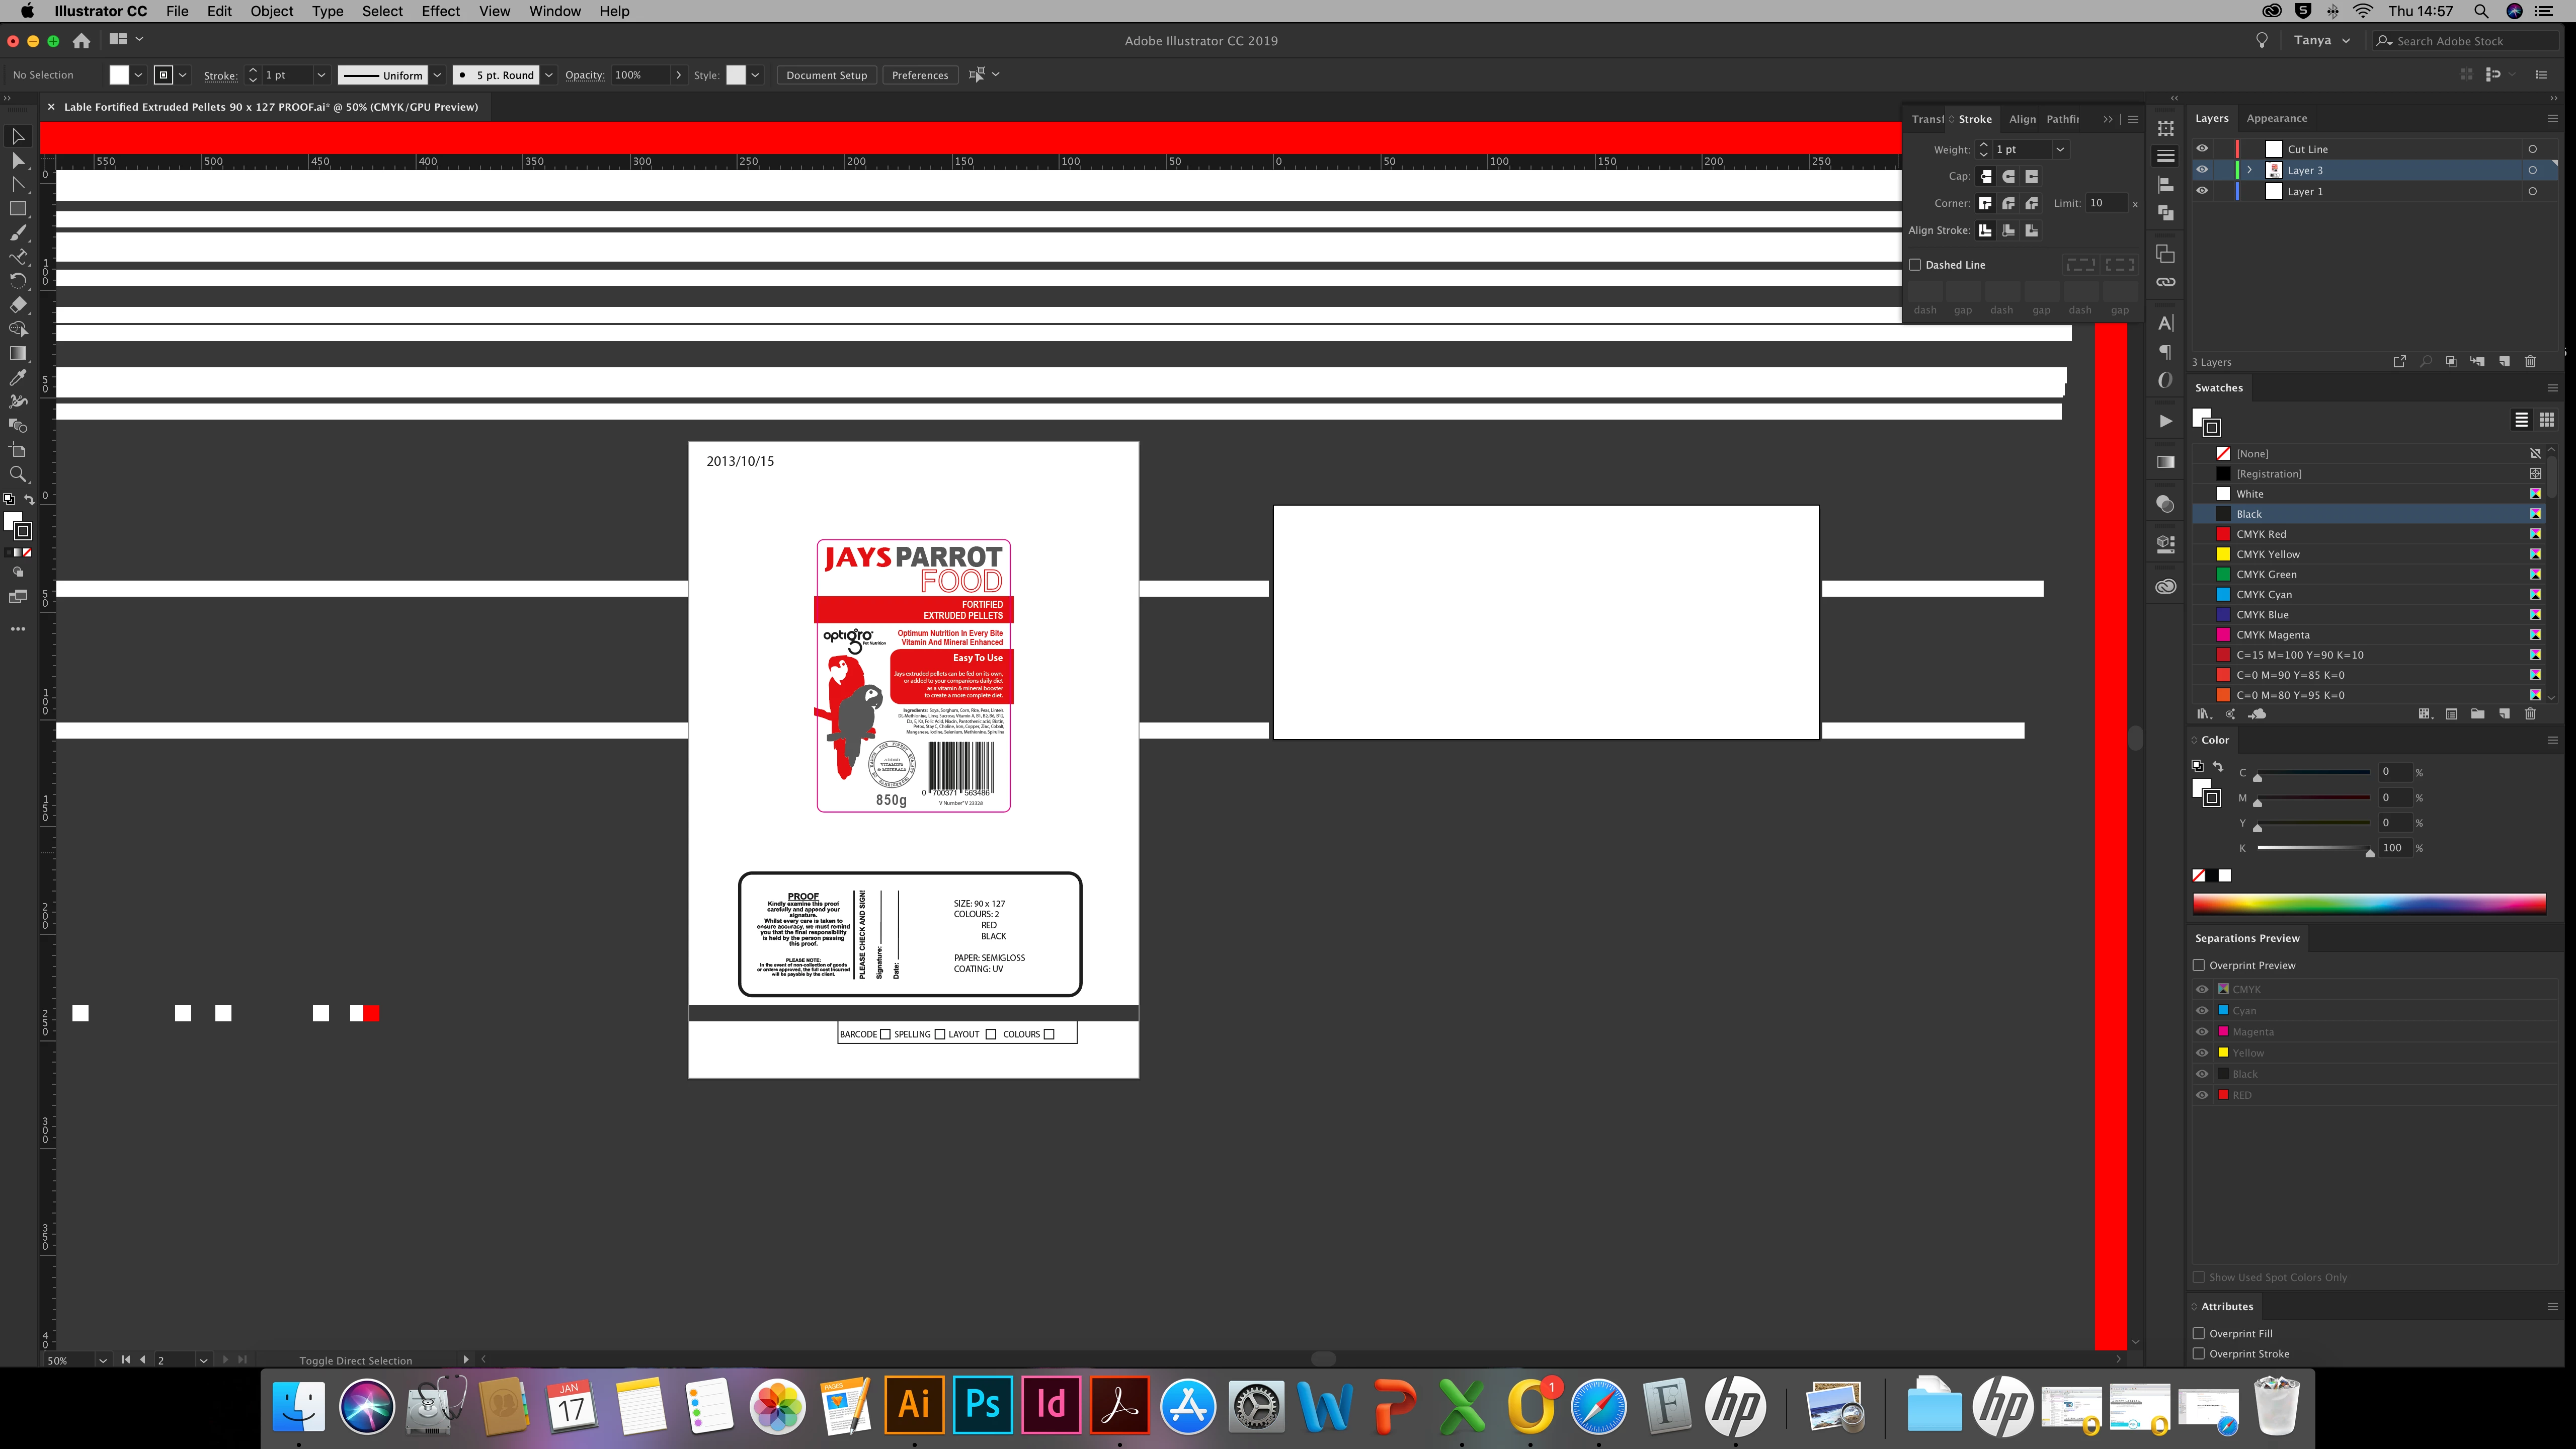This screenshot has height=1449, width=2576.
Task: Select the Gradient tool
Action: [x=18, y=353]
